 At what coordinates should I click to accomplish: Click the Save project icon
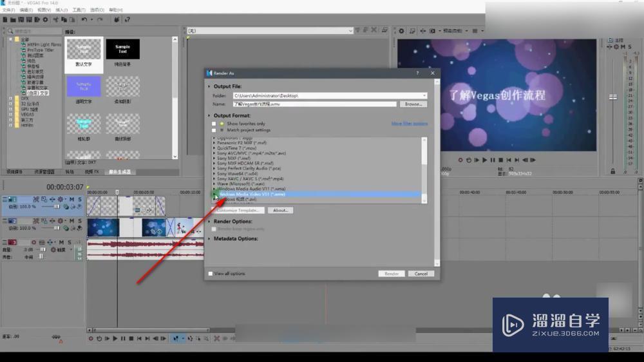[21, 20]
